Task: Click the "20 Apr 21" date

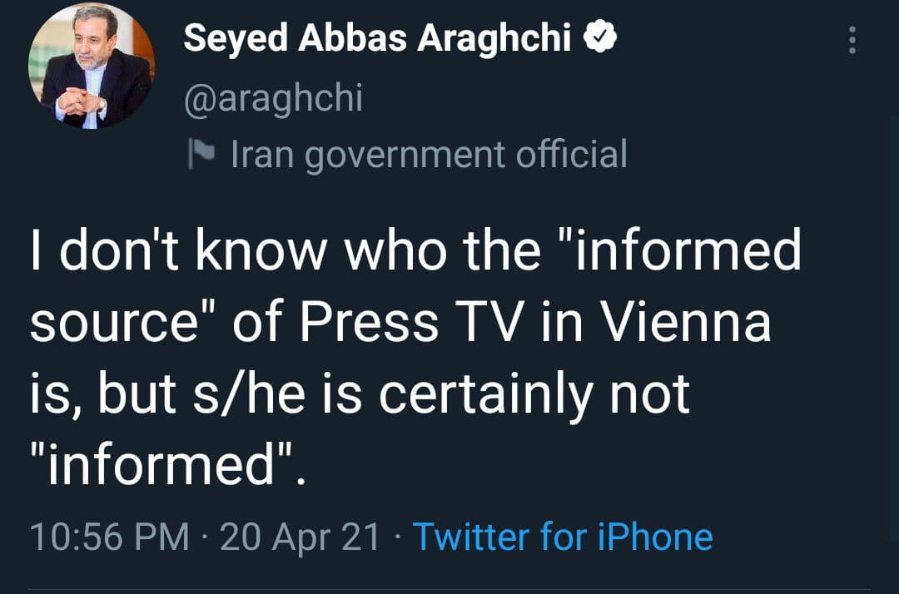Action: click(x=300, y=537)
